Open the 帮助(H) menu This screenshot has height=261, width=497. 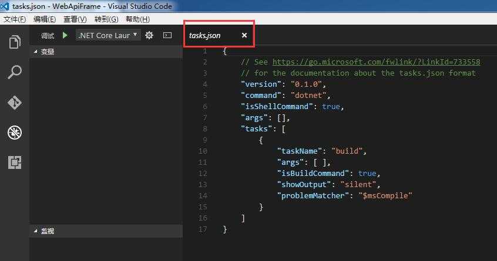(x=137, y=19)
